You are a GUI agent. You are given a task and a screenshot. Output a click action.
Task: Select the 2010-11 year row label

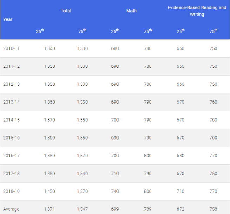coord(11,48)
